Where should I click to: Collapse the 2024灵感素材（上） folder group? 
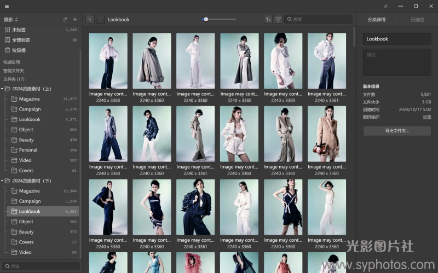2,89
